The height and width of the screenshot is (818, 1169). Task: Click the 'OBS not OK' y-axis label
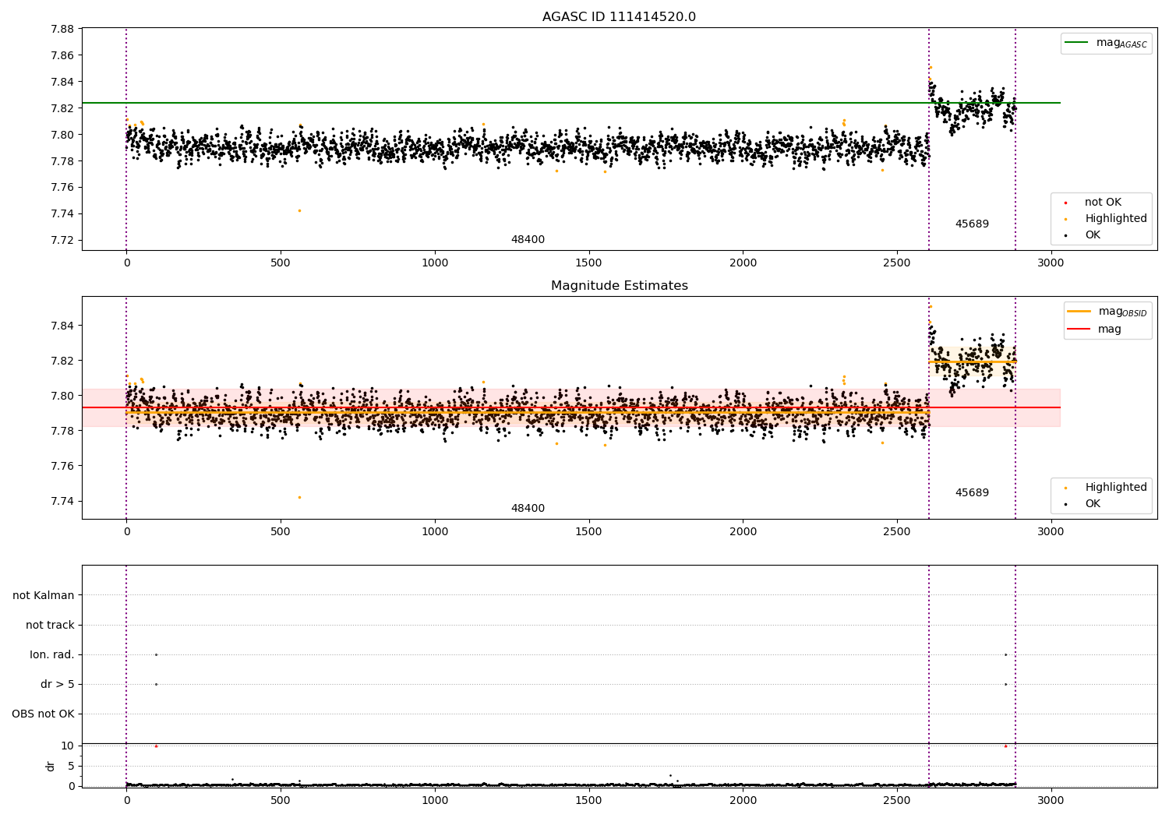click(x=43, y=714)
